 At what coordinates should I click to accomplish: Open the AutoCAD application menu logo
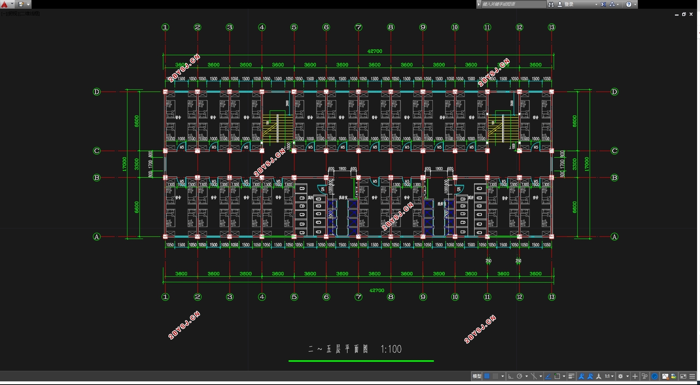tap(4, 4)
